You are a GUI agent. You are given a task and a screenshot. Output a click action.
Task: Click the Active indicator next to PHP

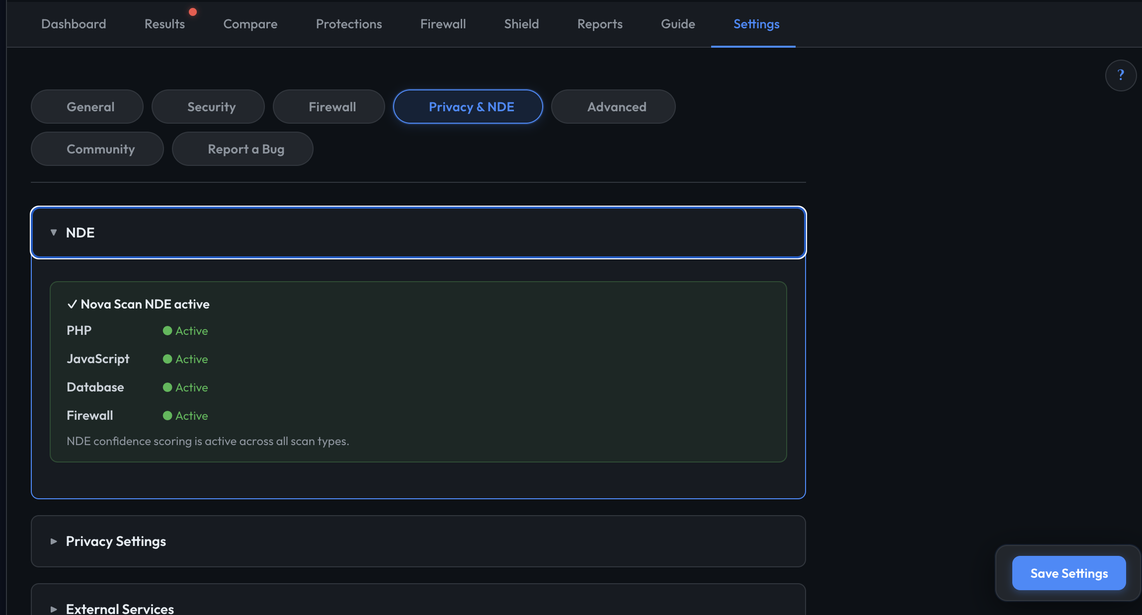click(191, 330)
